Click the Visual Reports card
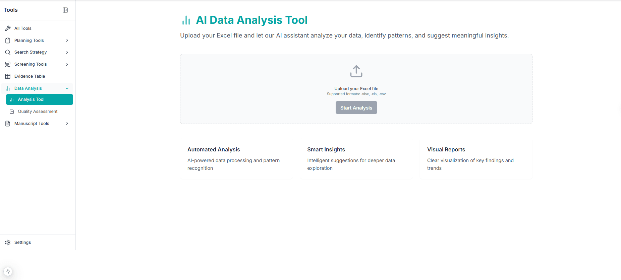Image resolution: width=621 pixels, height=280 pixels. (476, 159)
